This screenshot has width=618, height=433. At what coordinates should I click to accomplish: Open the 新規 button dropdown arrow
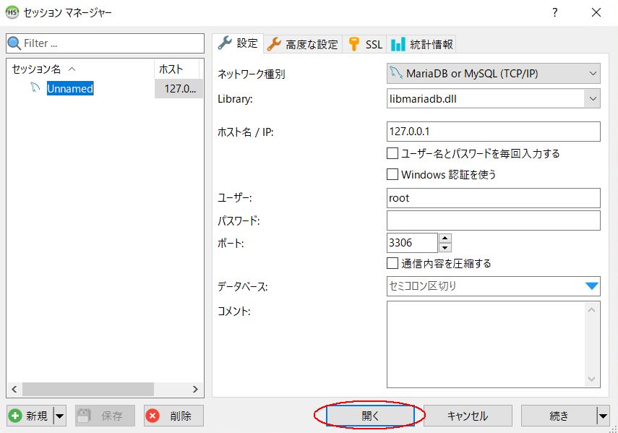click(x=59, y=416)
